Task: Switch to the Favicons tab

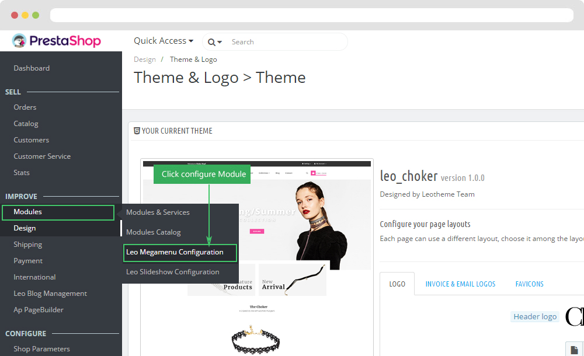Action: pos(529,284)
